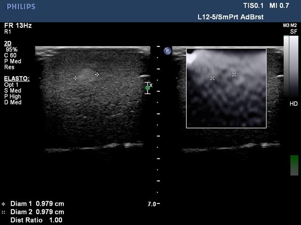Select the ELASTO mode label
Image resolution: width=301 pixels, height=225 pixels.
(16, 79)
